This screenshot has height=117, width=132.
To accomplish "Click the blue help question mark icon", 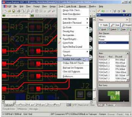I will point(124,11).
